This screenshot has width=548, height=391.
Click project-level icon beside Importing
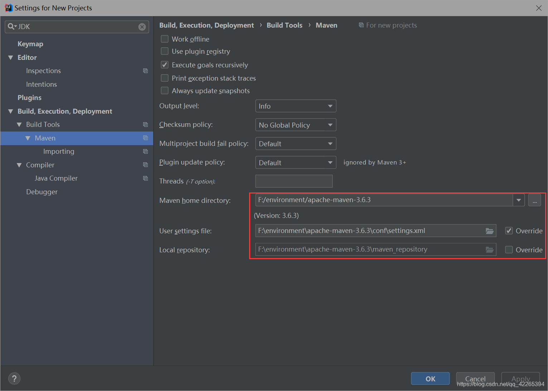coord(145,152)
